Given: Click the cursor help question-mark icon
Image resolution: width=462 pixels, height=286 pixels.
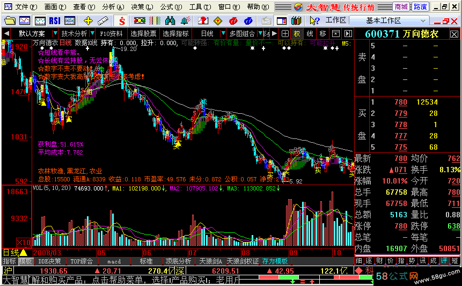Looking at the screenshot, I should coord(314,20).
